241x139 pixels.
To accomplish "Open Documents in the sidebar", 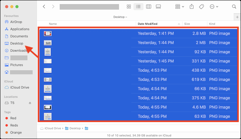I will 16,36.
